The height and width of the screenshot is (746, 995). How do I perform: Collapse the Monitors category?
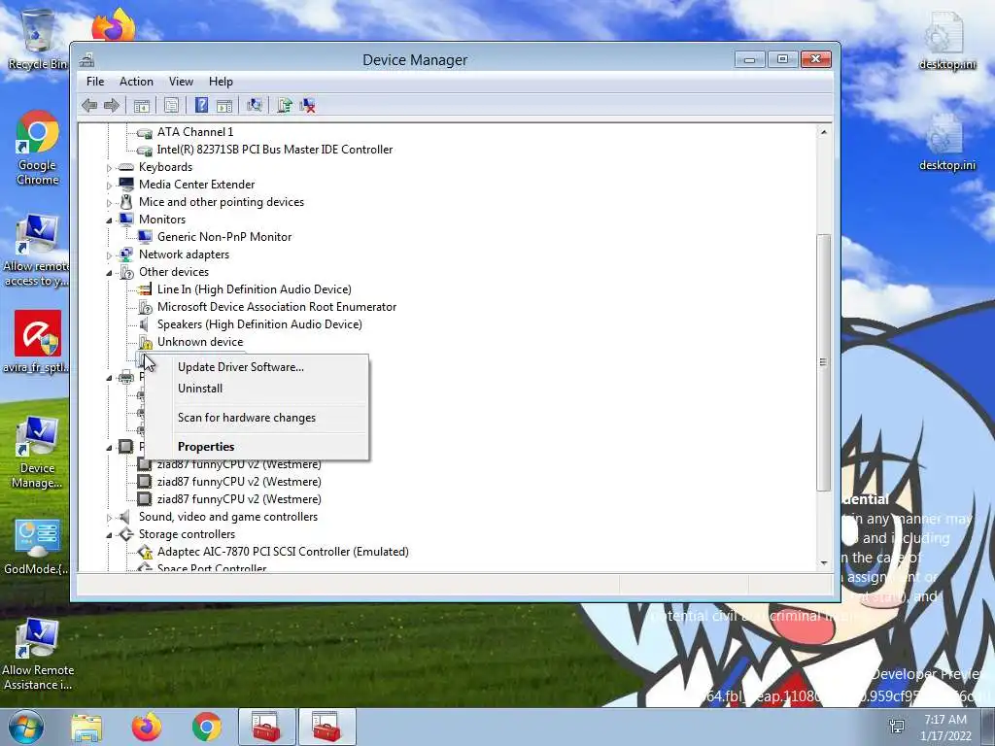pyautogui.click(x=109, y=220)
